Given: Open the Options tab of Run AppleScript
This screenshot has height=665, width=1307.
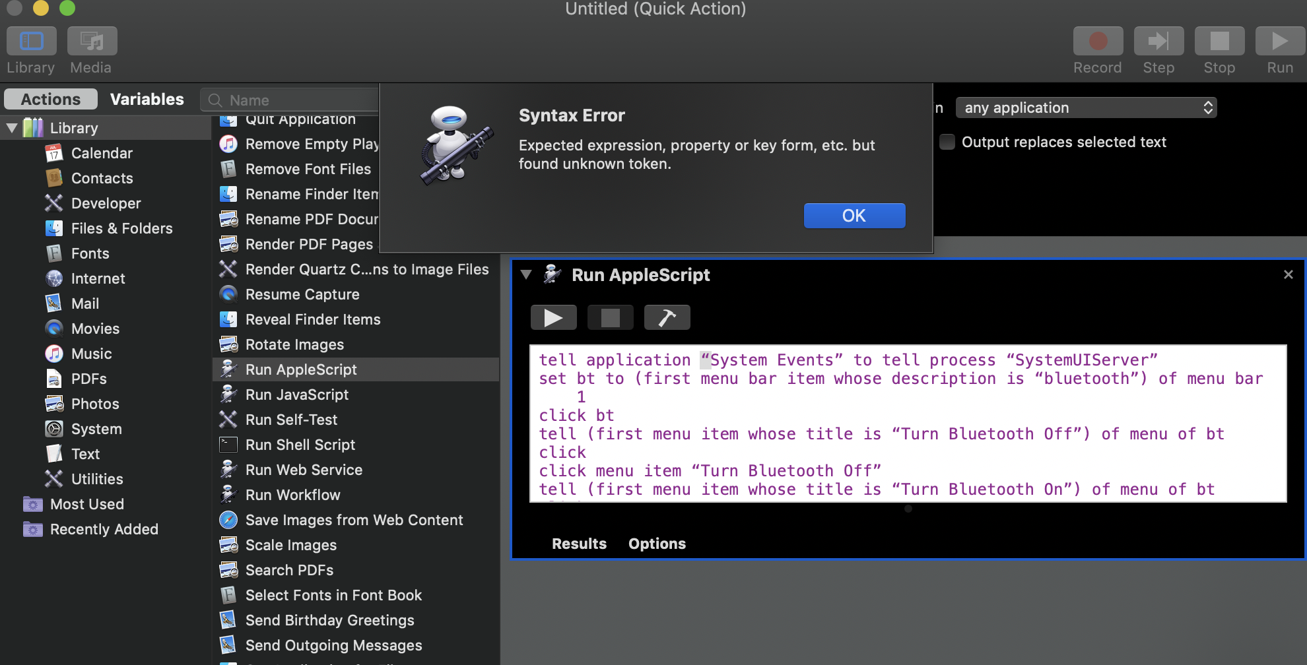Looking at the screenshot, I should 657,544.
